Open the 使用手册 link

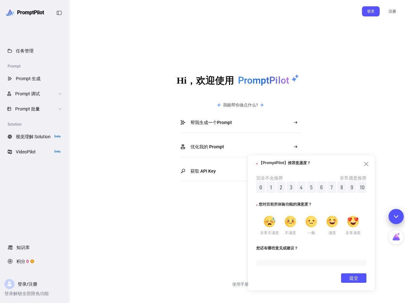pos(240,284)
